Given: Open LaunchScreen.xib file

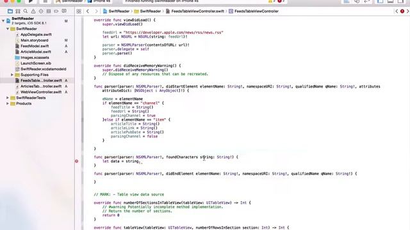Looking at the screenshot, I should [36, 63].
